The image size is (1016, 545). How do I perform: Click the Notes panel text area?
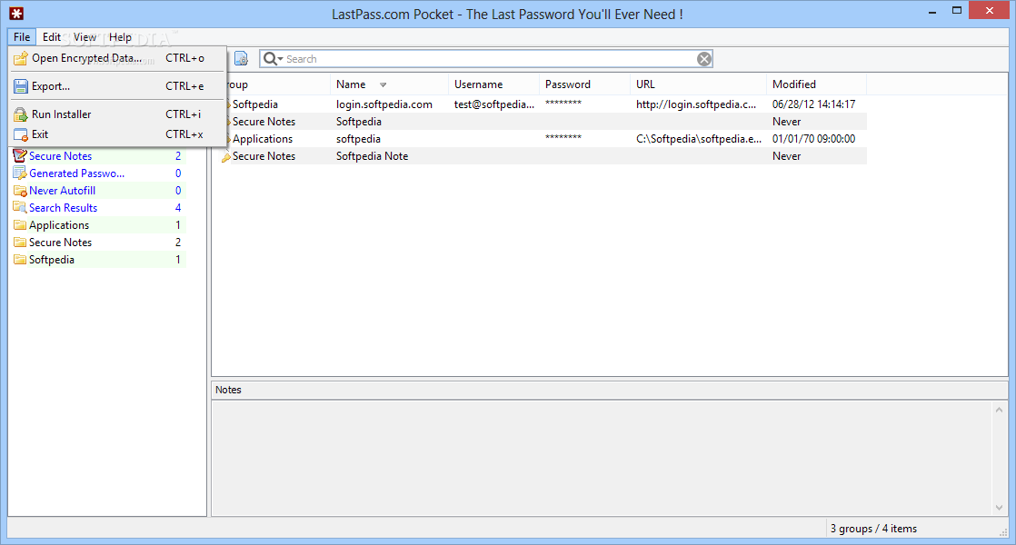tap(602, 459)
